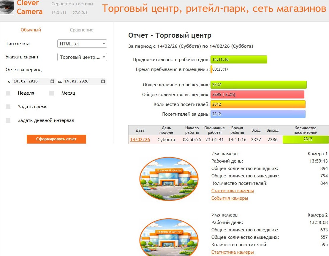Image resolution: width=329 pixels, height=256 pixels.
Task: Click the shopping center thumbnail for Камера 1
Action: pos(169,179)
